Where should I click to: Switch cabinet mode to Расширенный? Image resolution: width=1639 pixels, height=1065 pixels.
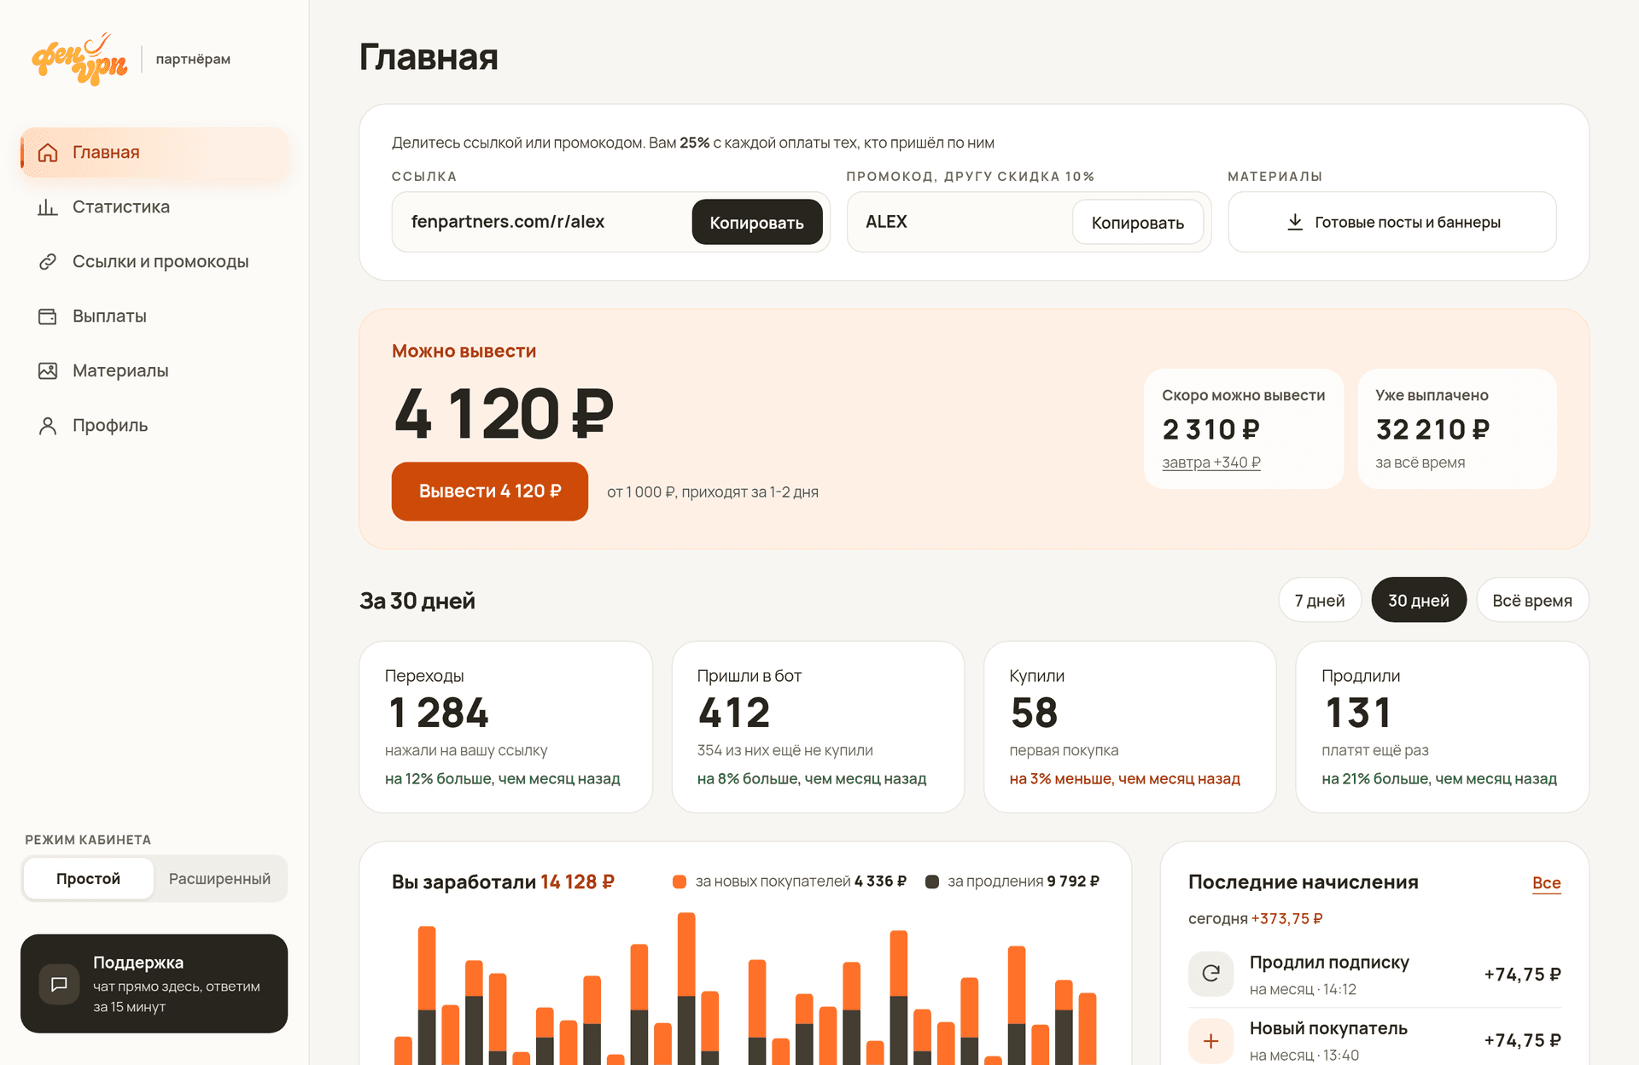(x=219, y=879)
